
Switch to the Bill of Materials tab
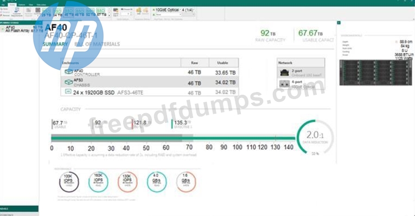pyautogui.click(x=97, y=44)
